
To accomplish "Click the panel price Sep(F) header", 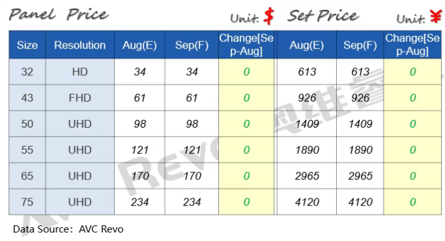I will tap(192, 45).
